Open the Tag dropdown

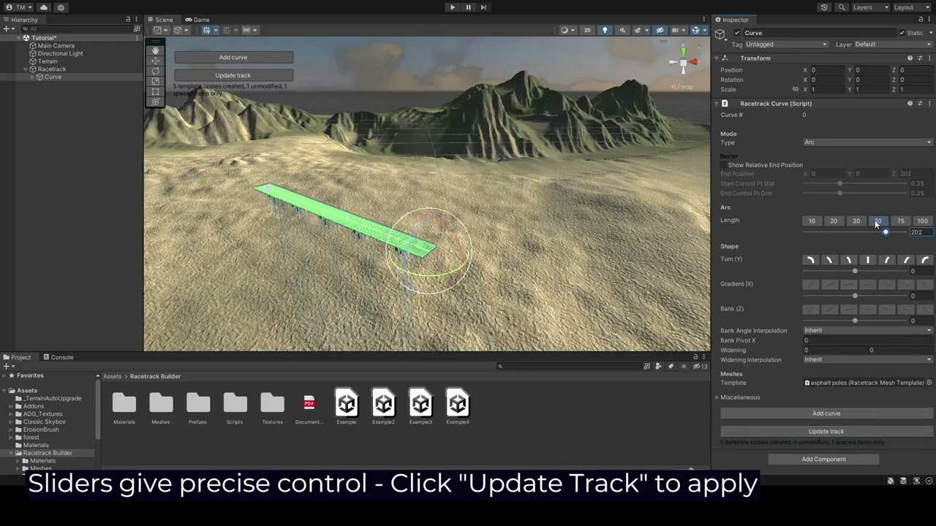(787, 44)
